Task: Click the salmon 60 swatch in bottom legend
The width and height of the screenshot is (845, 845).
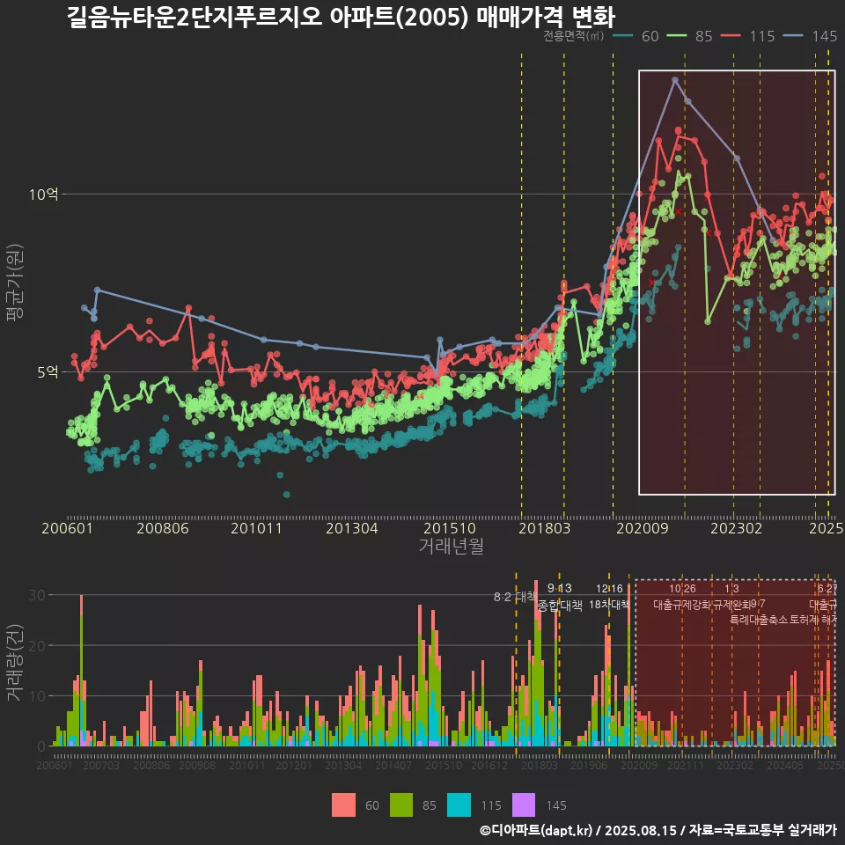Action: (343, 805)
